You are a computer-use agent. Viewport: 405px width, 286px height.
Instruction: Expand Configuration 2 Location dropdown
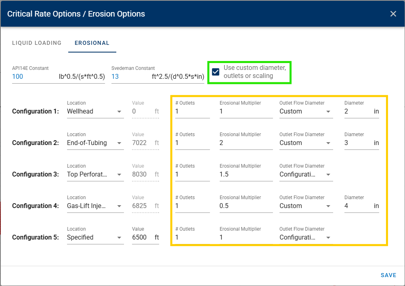(95, 143)
